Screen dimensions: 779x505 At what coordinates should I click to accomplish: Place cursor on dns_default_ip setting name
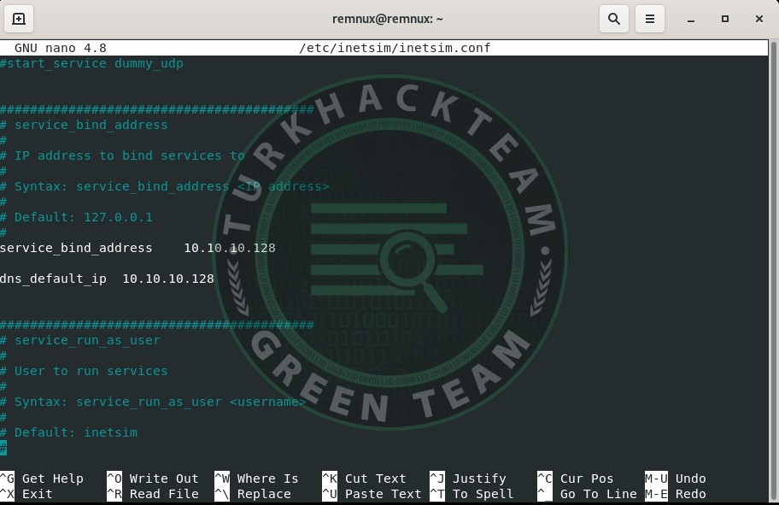(x=53, y=279)
